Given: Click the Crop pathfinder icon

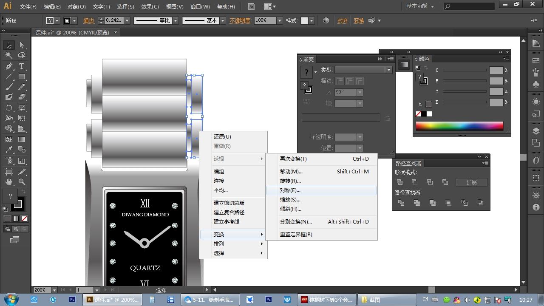Looking at the screenshot, I should coord(448,203).
